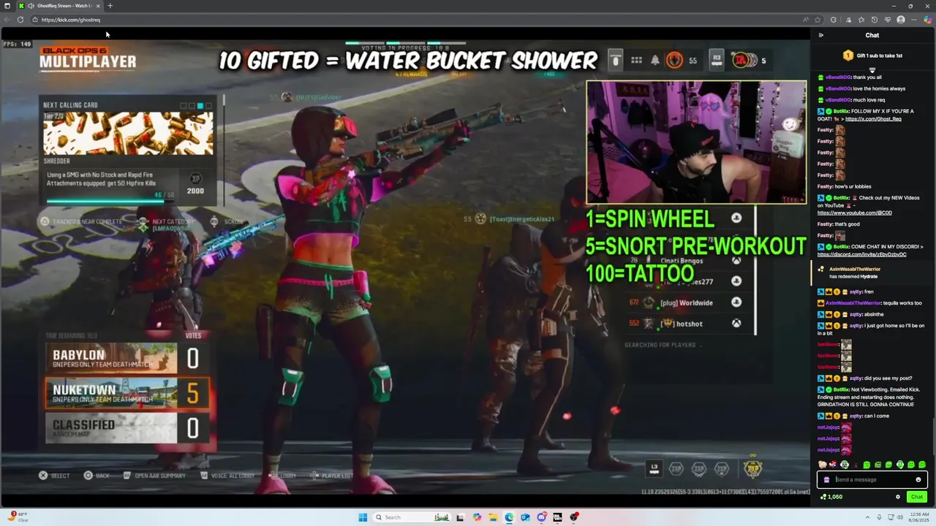Open Microsoft Edge from the taskbar

pyautogui.click(x=509, y=517)
